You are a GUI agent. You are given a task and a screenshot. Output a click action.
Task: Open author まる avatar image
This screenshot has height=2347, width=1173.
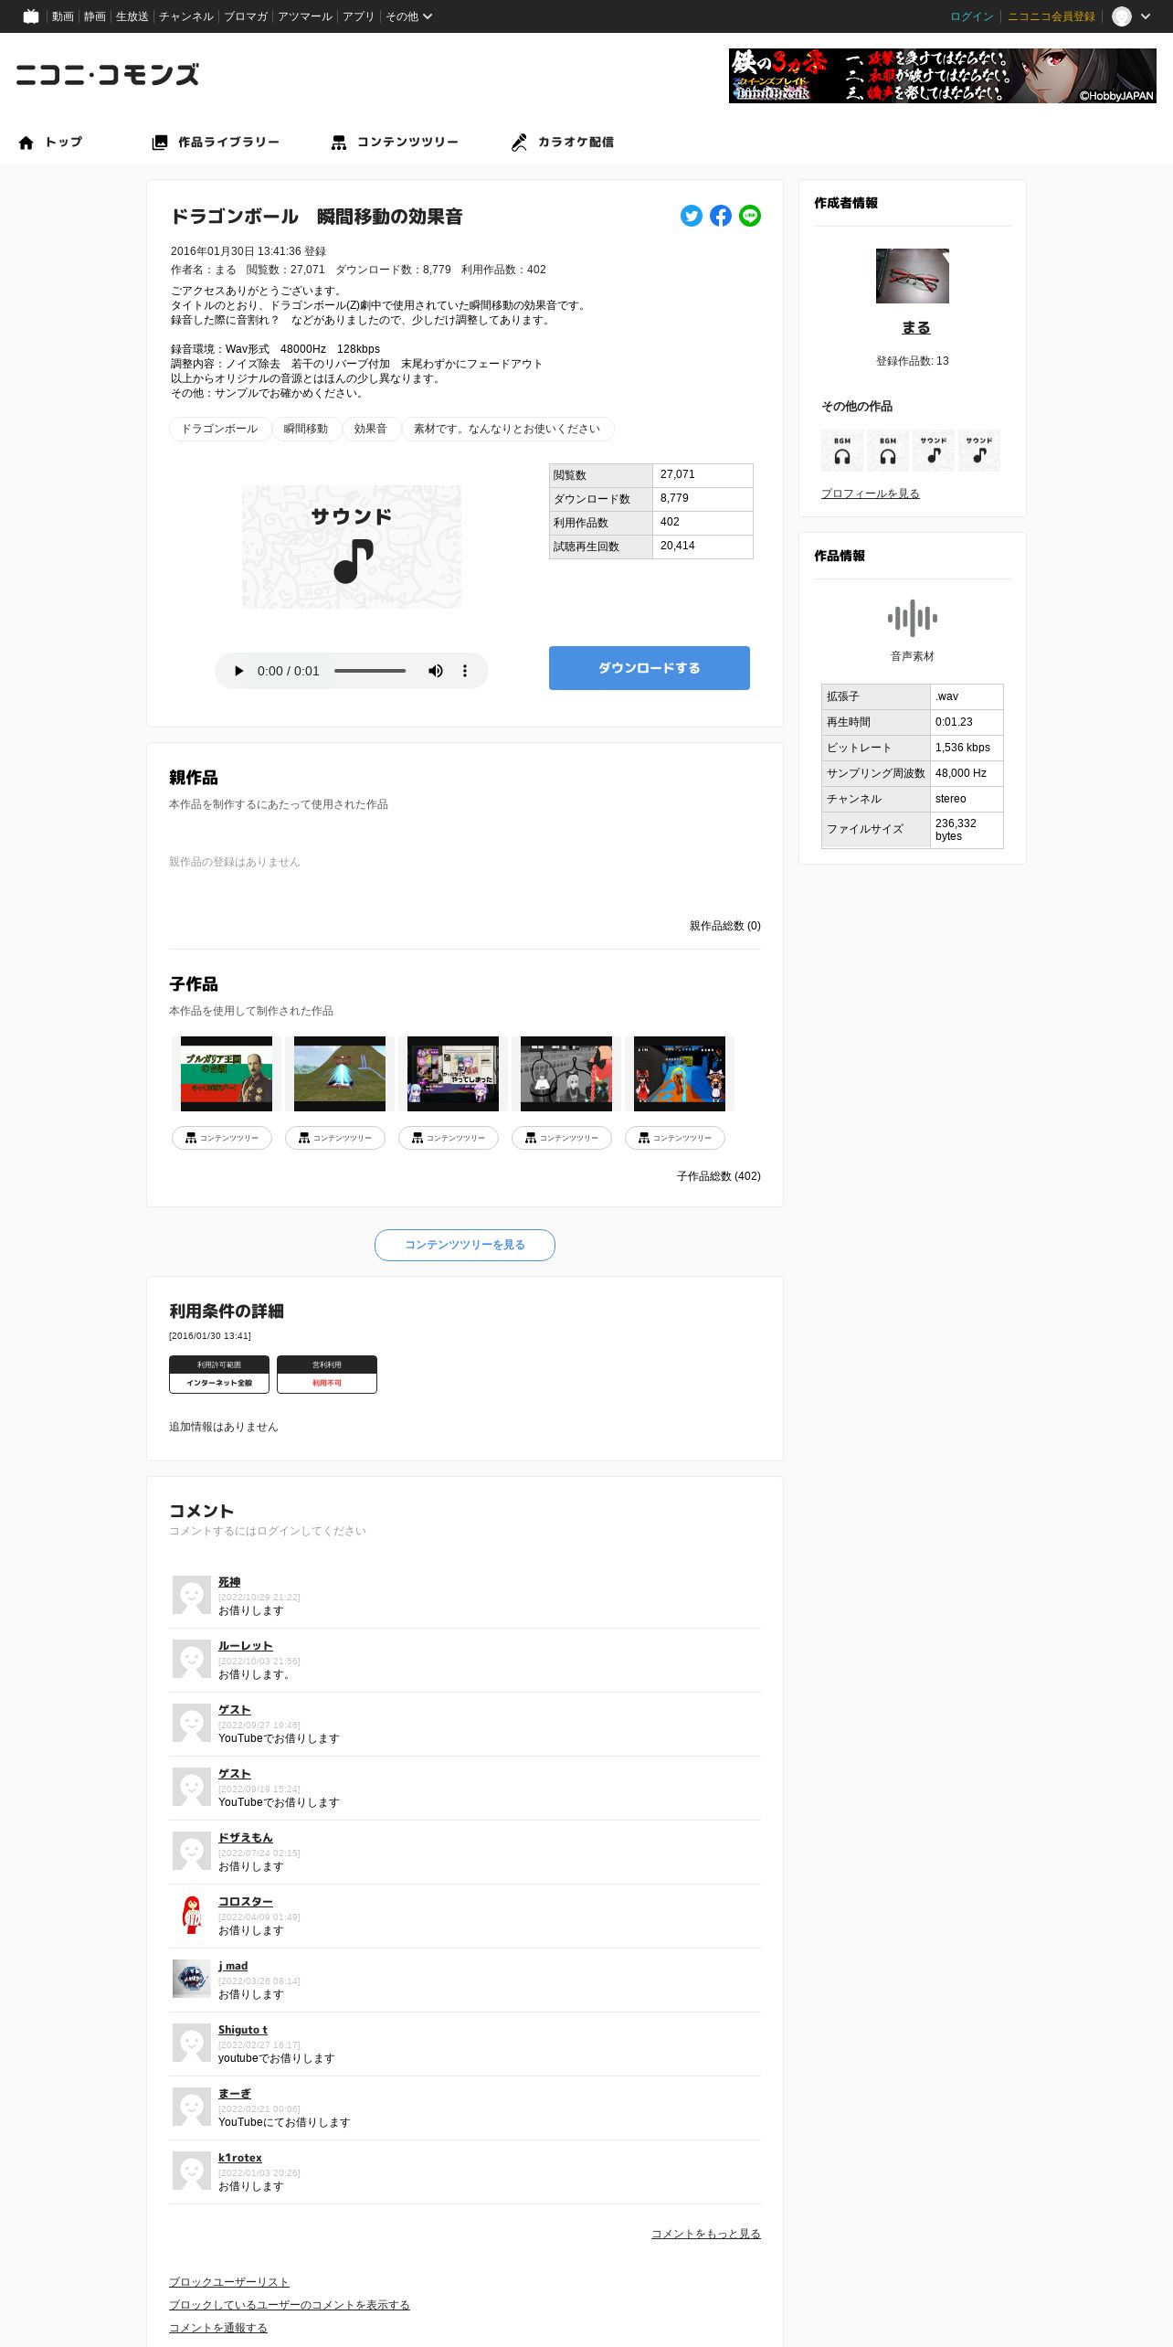(x=913, y=276)
